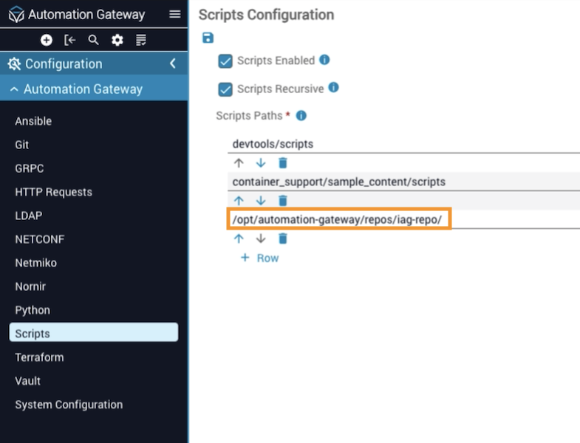Toggle the Scripts Recursive checkbox
The height and width of the screenshot is (443, 580).
(x=225, y=89)
